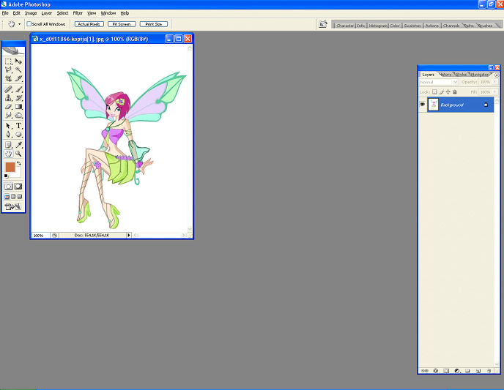Select the Move tool
504x390 pixels.
point(18,61)
